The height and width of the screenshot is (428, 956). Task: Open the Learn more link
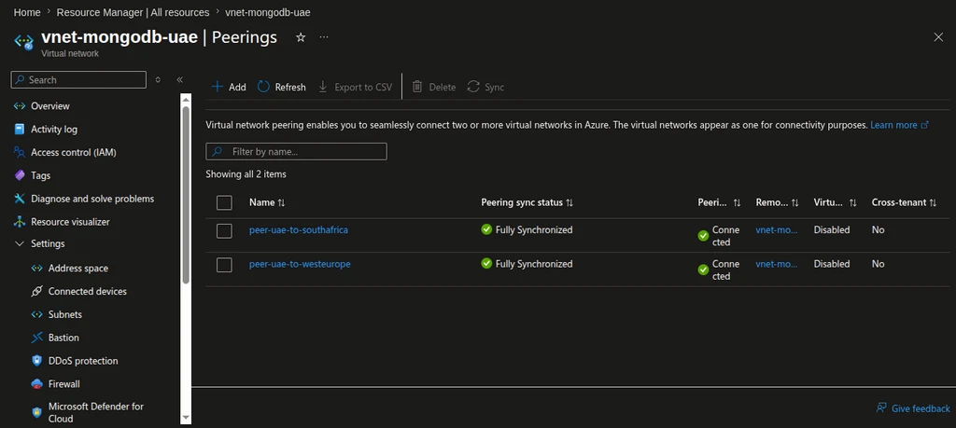coord(899,125)
